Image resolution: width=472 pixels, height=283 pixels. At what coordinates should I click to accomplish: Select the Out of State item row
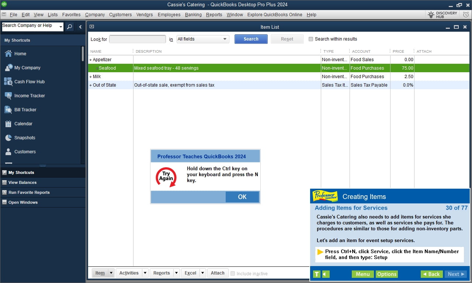279,85
